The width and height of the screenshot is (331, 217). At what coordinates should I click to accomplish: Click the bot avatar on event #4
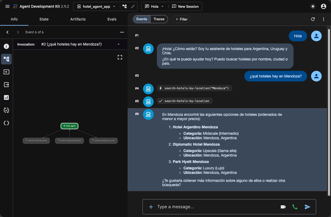point(148,89)
